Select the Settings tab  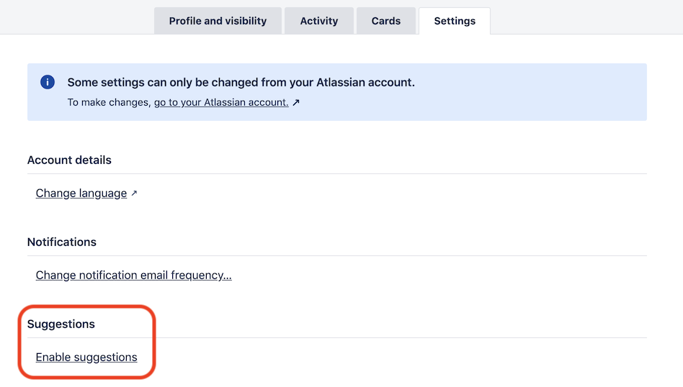(455, 21)
